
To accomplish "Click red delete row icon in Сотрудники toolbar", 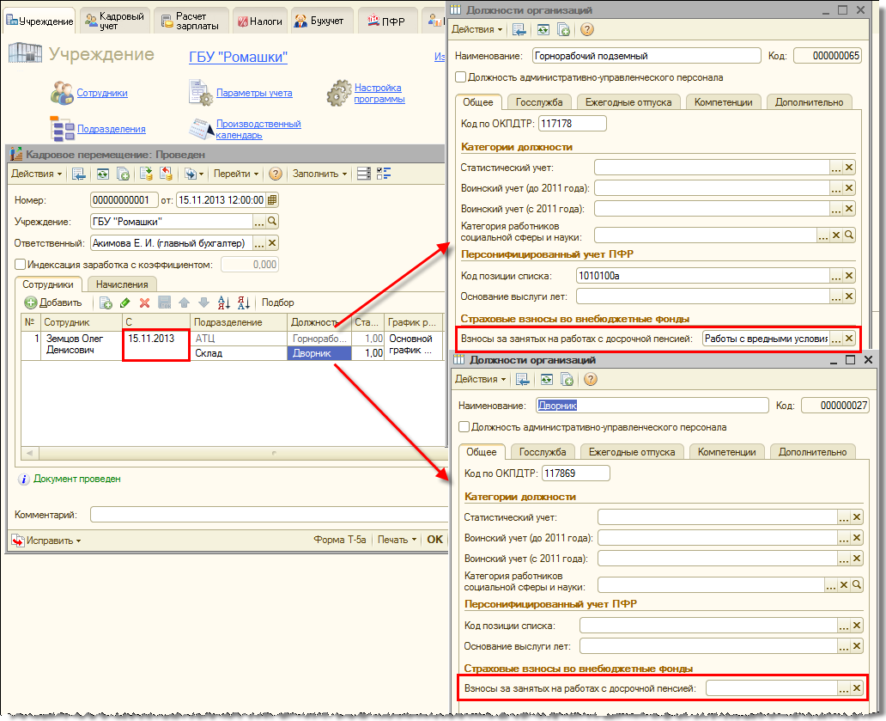I will (144, 302).
